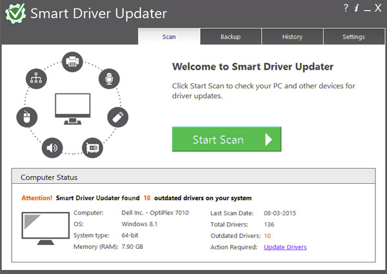Click the Update Drivers link
Screen dimensions: 387x274
tap(285, 247)
